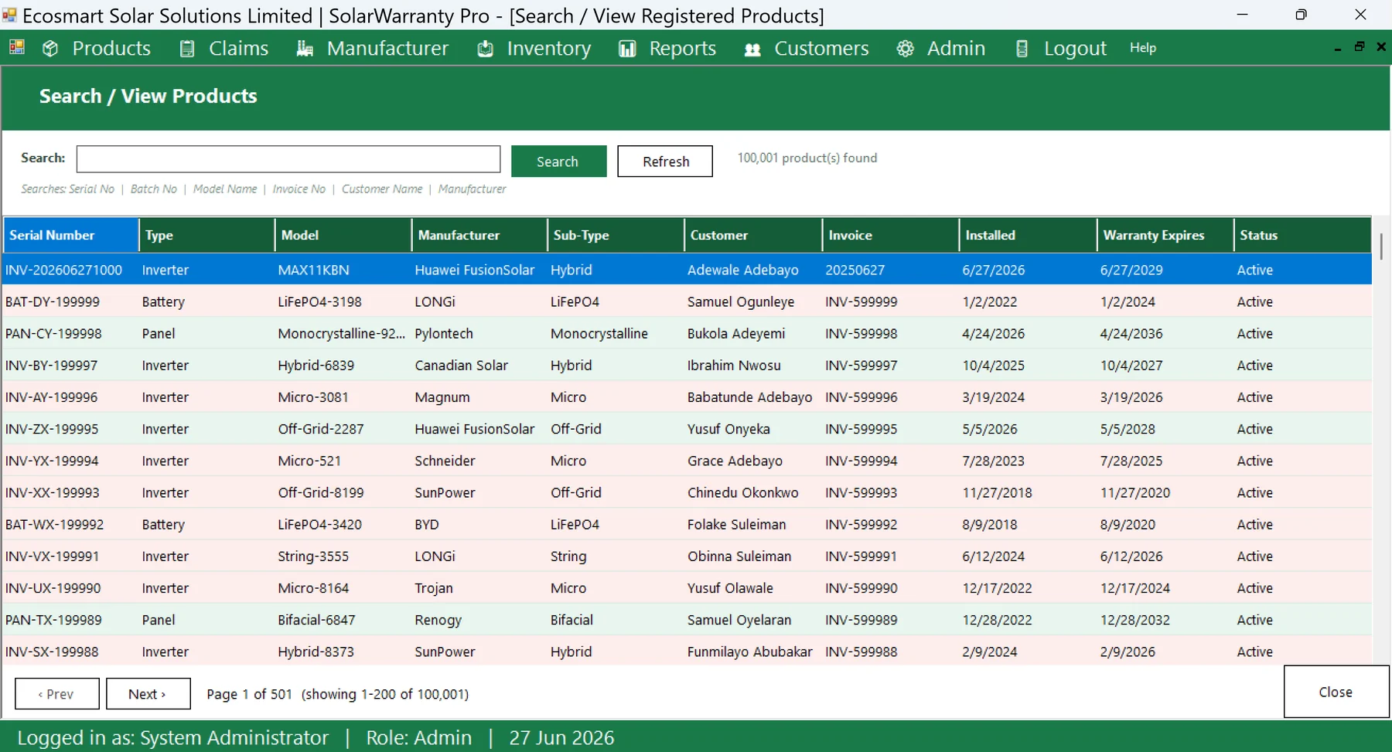Click the Inventory package icon
Viewport: 1392px width, 752px height.
[x=486, y=49]
